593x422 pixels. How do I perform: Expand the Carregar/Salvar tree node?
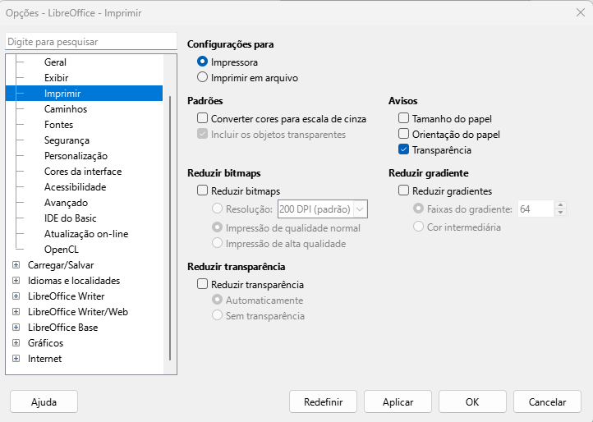tap(16, 265)
